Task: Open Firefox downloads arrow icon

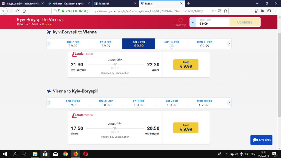Action: coord(256,11)
